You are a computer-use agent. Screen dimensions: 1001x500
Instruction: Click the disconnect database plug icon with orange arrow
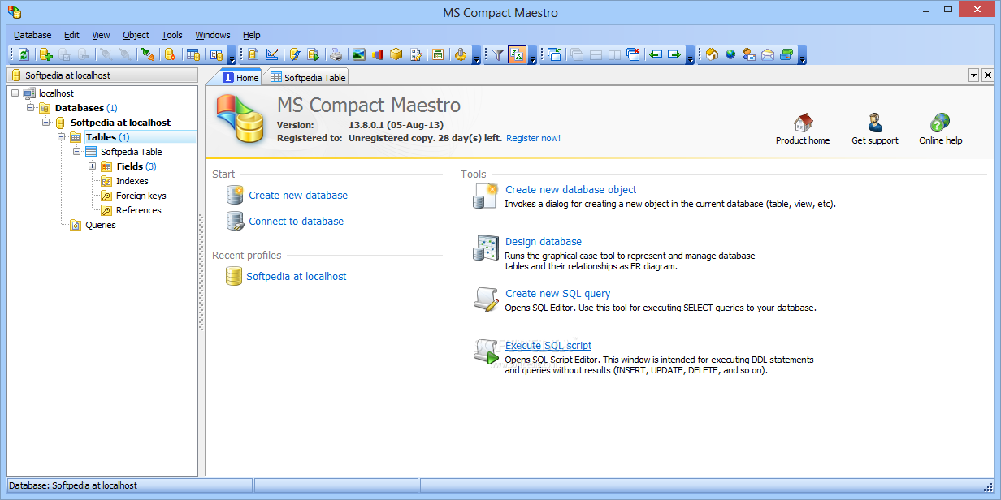coord(147,54)
